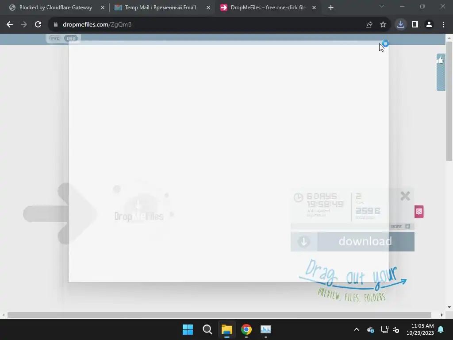
Task: Click the pink feedback chat icon
Action: pos(419,212)
